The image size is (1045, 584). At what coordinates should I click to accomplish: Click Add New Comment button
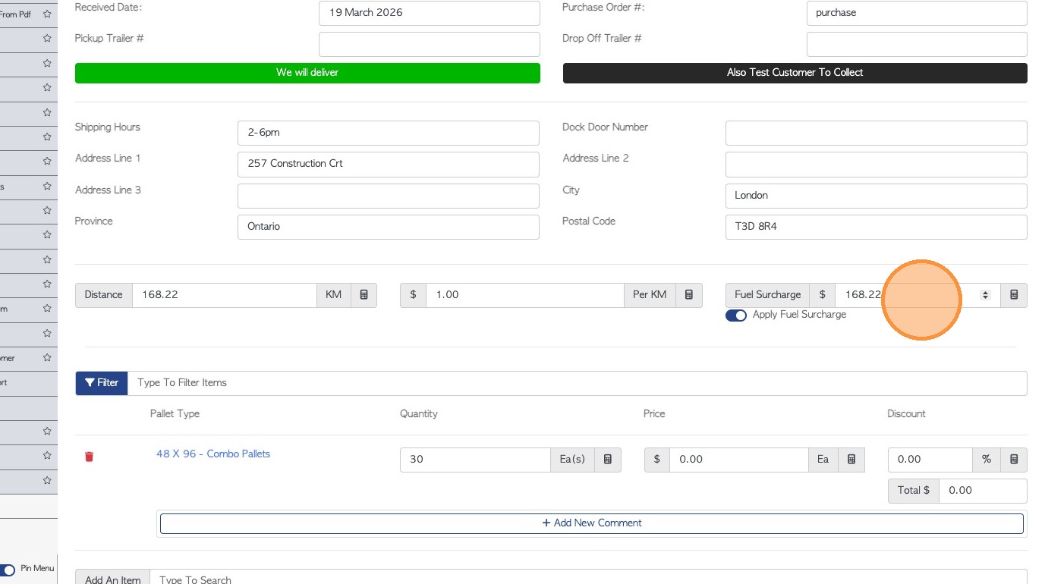coord(591,523)
